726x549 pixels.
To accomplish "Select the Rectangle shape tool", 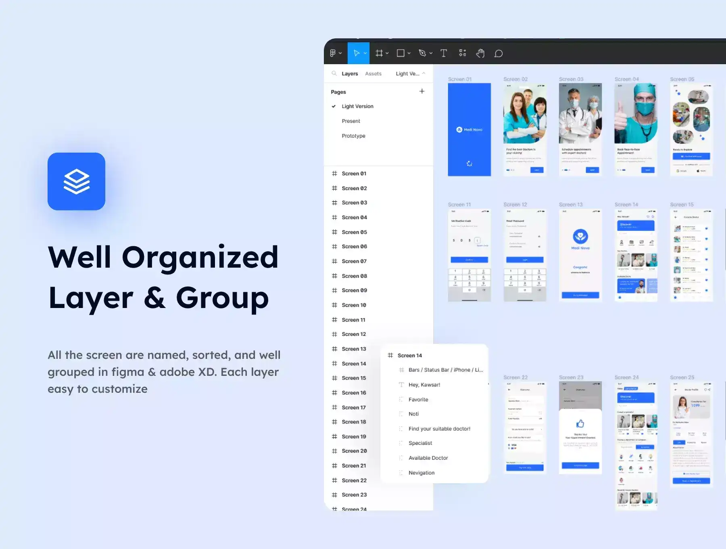I will click(401, 53).
